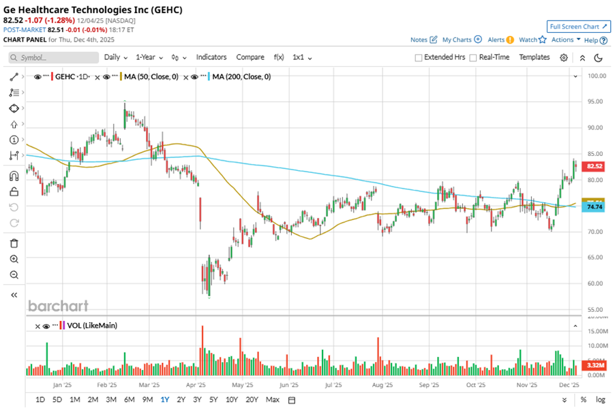Toggle the magnet snap mode icon
The width and height of the screenshot is (615, 408).
(14, 176)
